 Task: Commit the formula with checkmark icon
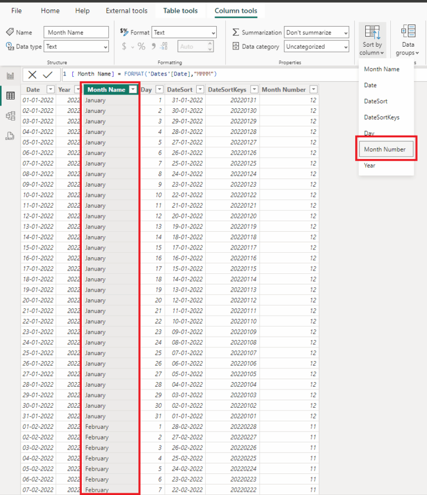[48, 75]
